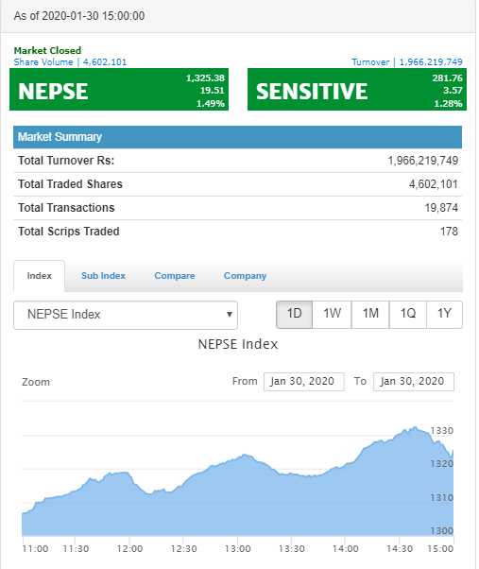Click the Zoom label above chart
The width and height of the screenshot is (479, 569).
[x=36, y=382]
